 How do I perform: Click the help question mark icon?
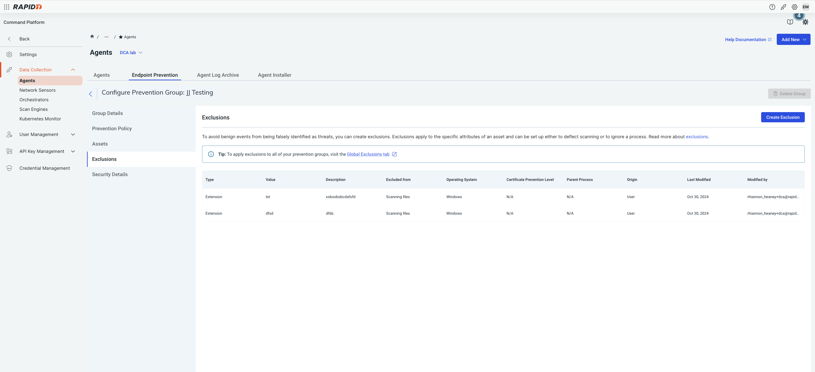[772, 7]
